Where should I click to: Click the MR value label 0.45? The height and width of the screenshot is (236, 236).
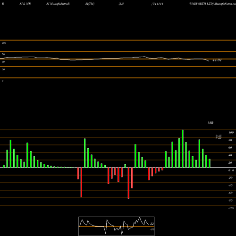click(x=219, y=135)
